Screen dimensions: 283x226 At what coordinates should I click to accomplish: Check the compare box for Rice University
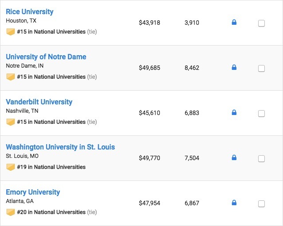261,23
